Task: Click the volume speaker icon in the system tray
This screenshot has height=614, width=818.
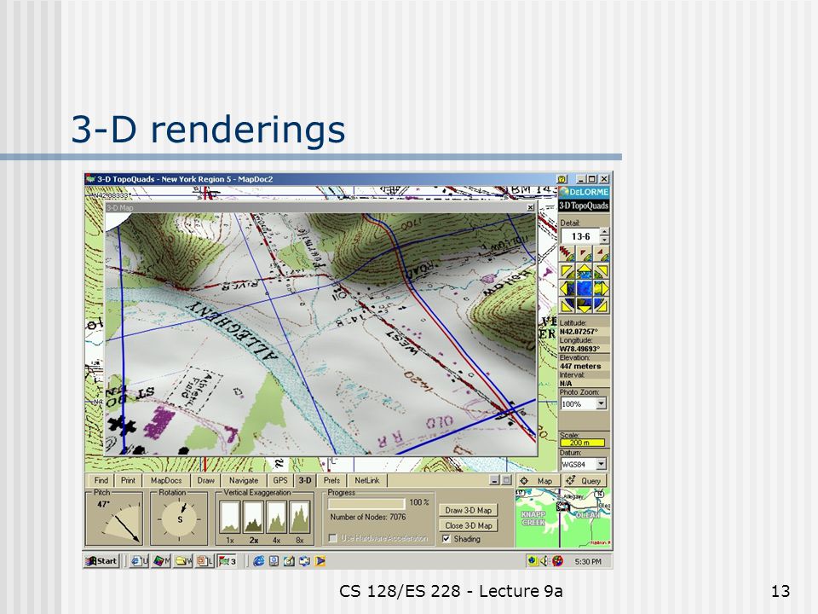Action: tap(544, 561)
